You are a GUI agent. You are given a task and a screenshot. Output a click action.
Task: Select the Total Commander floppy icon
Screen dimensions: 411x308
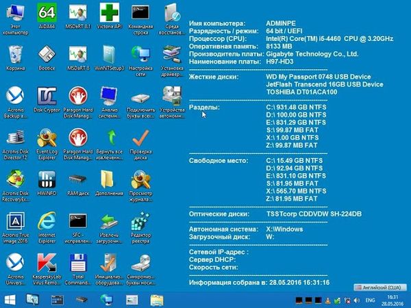point(78,269)
